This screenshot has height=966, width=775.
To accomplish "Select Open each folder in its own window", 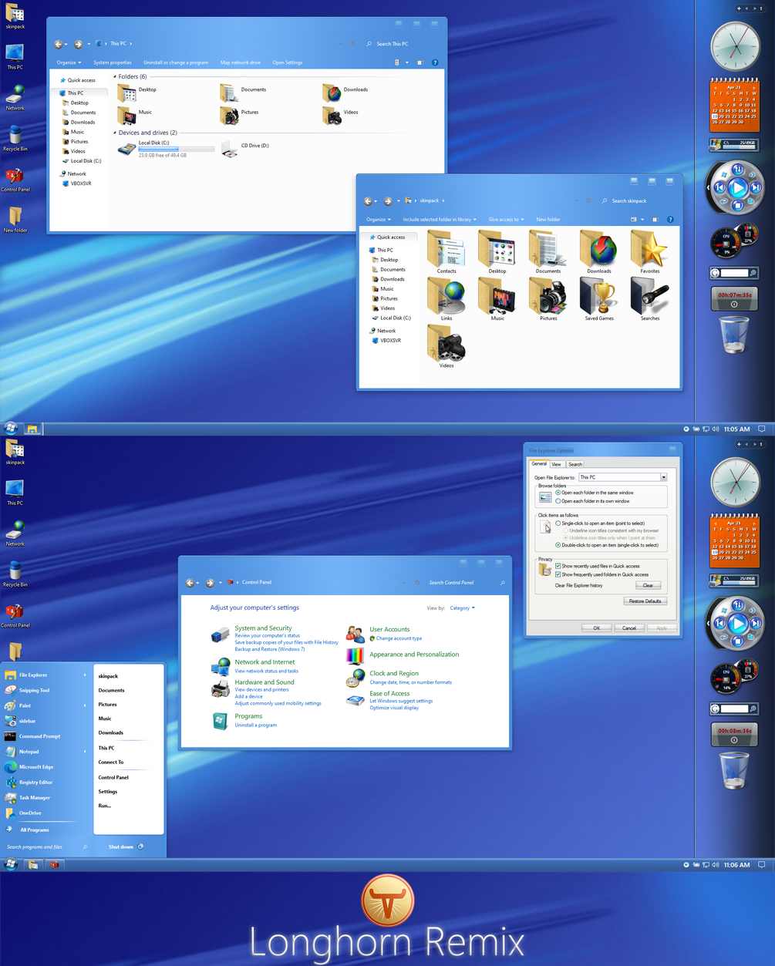I will [558, 501].
